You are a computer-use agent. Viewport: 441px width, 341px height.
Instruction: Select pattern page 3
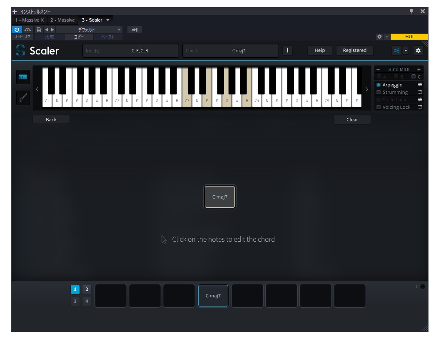pyautogui.click(x=75, y=302)
